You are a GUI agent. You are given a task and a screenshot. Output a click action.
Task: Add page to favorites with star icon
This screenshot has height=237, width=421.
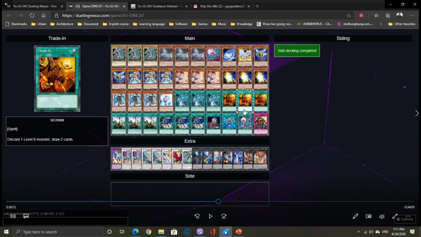click(349, 16)
